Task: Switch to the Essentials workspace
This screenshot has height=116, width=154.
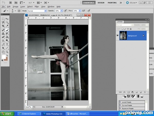Action: tap(89, 3)
